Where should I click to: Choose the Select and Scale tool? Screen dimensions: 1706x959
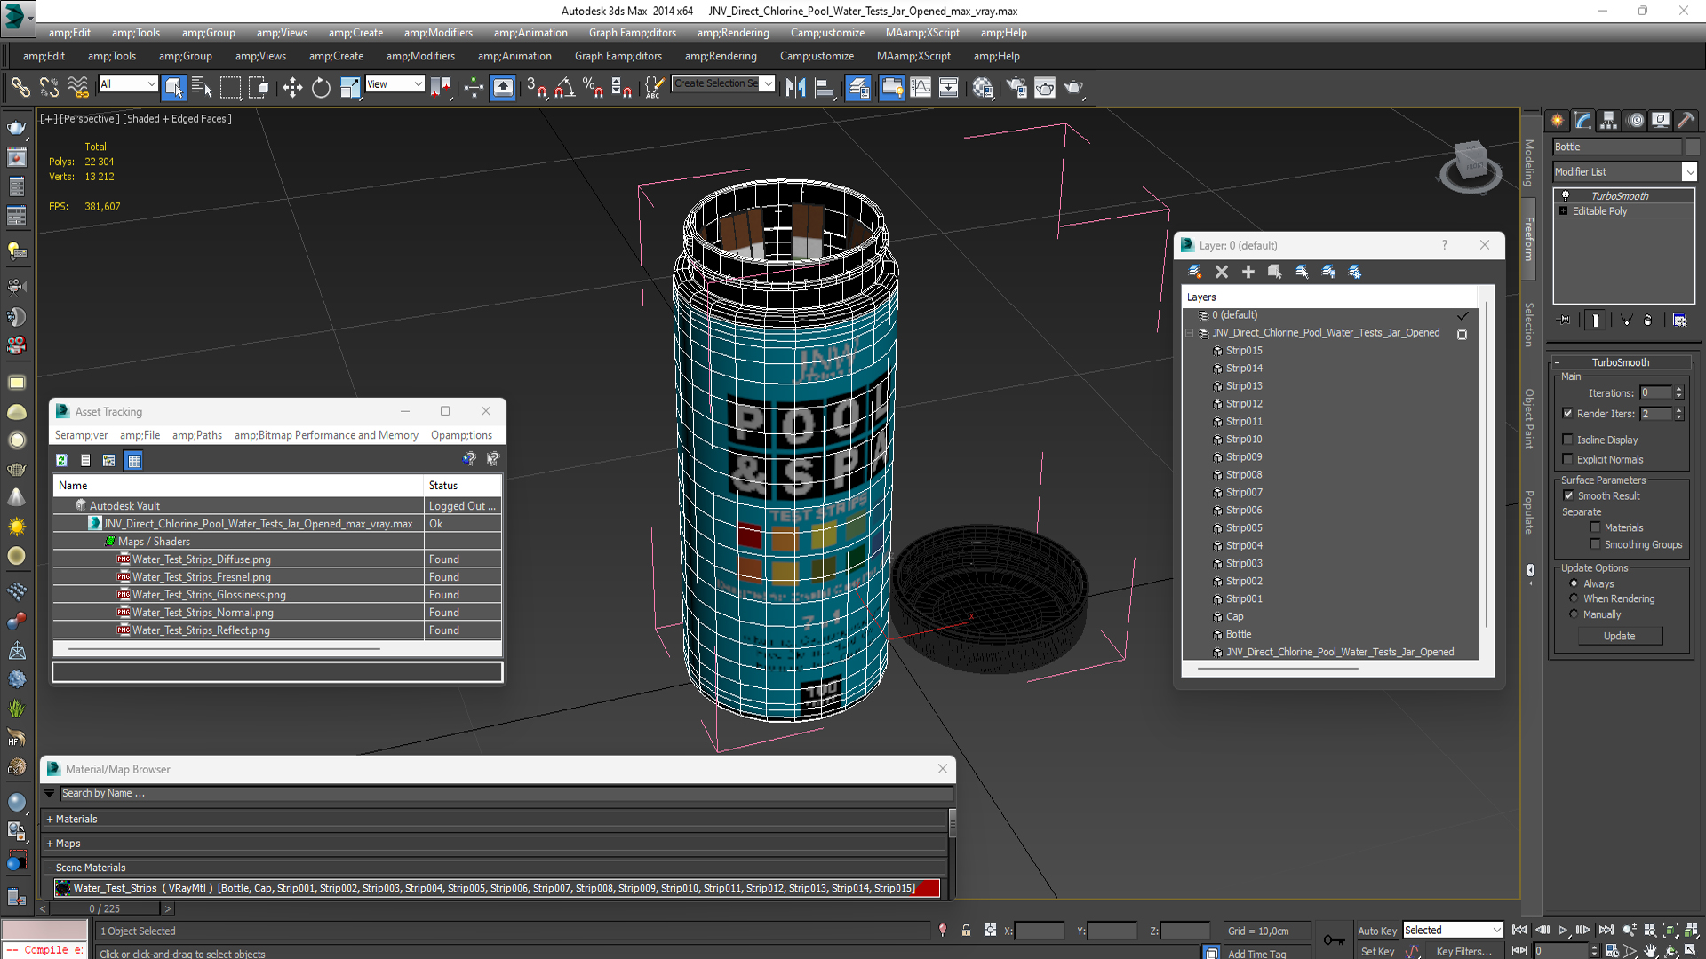pos(350,87)
